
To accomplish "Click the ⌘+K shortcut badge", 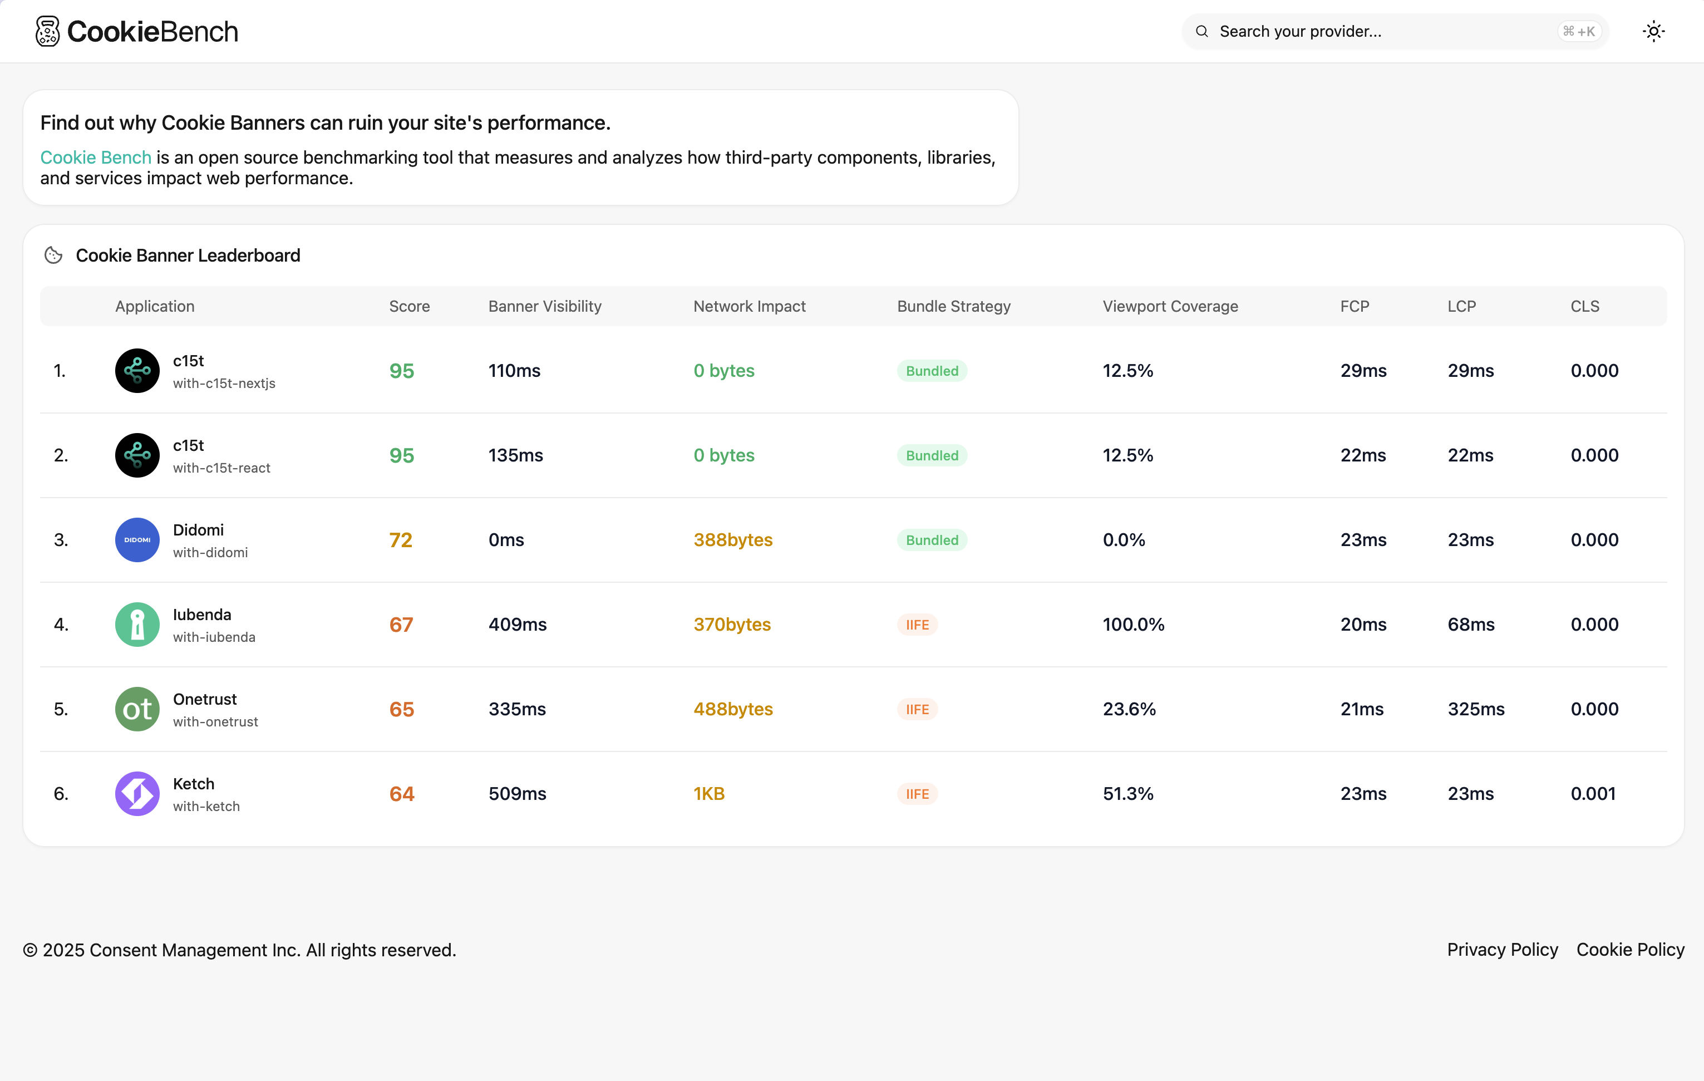I will click(1579, 31).
